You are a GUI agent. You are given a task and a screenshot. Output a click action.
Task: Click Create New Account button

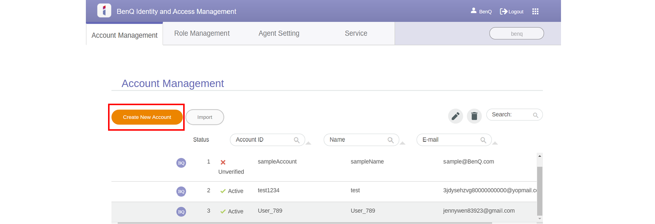(x=147, y=117)
